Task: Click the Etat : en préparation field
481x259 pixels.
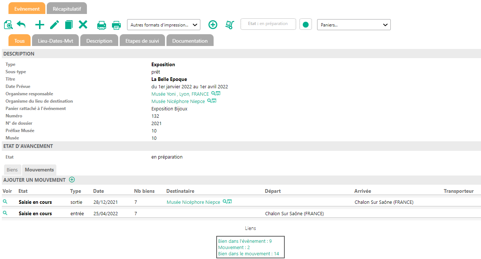Action: (x=268, y=24)
